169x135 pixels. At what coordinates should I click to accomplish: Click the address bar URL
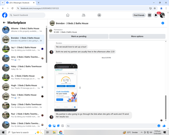(40, 8)
